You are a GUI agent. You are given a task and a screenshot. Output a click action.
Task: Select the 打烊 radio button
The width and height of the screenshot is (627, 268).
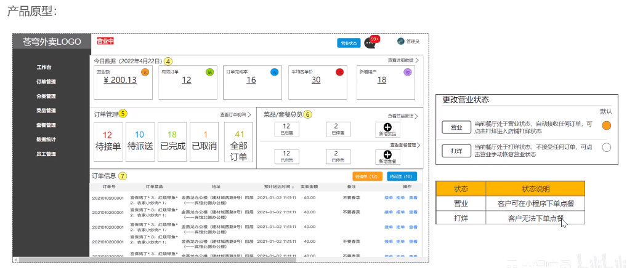(x=607, y=148)
